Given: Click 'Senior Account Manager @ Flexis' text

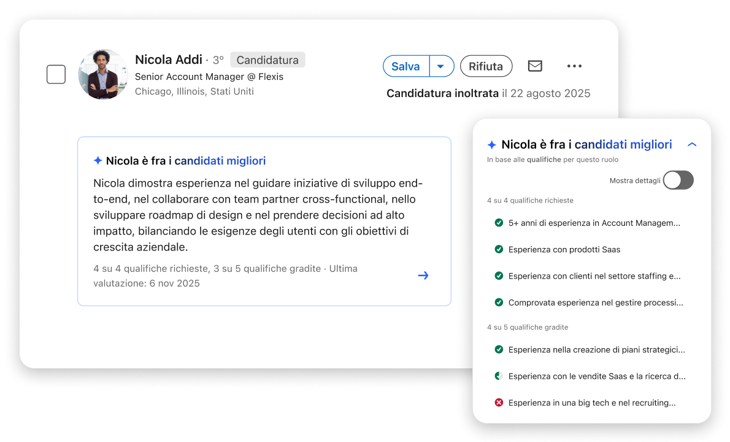Looking at the screenshot, I should point(209,76).
